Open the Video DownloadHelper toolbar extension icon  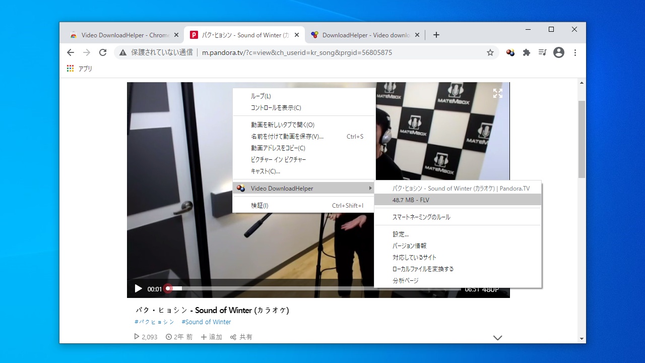(510, 52)
